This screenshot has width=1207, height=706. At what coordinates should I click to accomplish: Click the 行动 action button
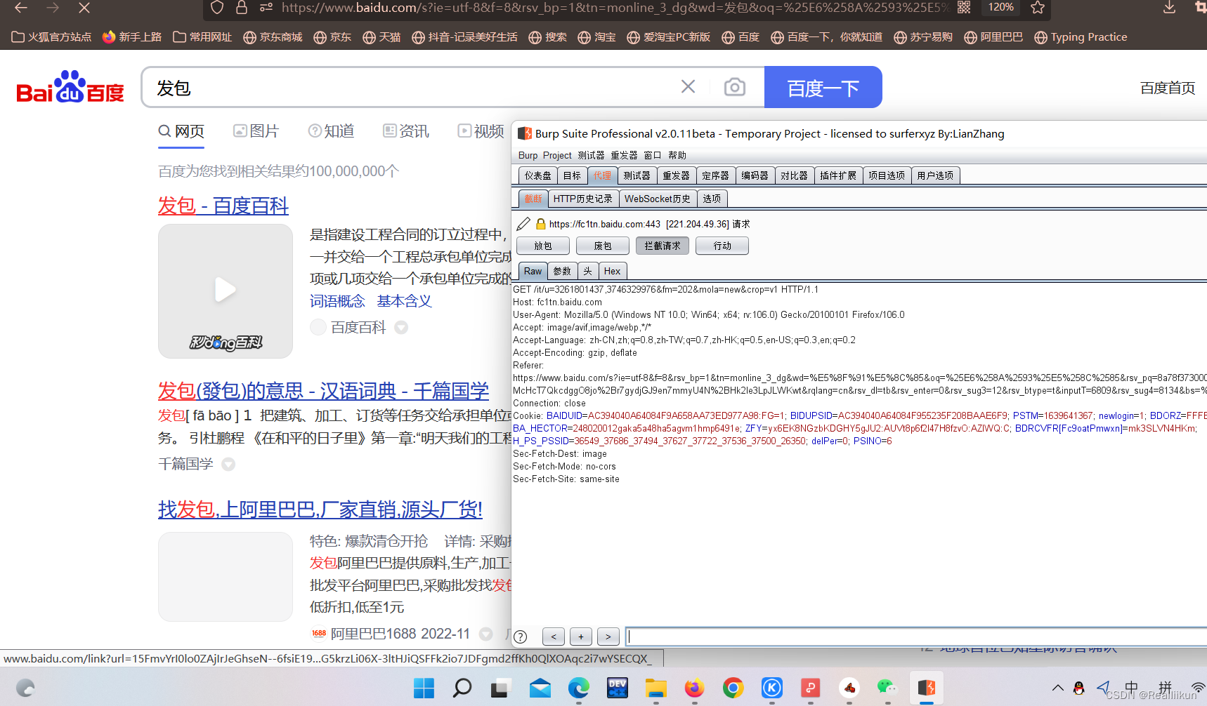pos(722,246)
